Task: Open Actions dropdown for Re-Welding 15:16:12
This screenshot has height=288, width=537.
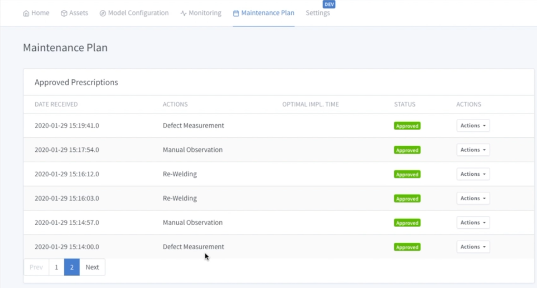Action: click(473, 174)
